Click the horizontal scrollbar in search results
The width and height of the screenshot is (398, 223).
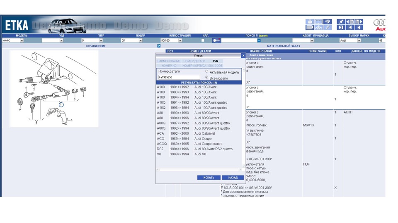click(199, 169)
